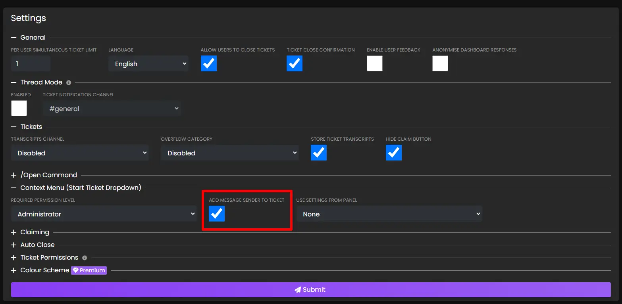Click the Ticket Permissions info icon
The image size is (622, 304).
click(85, 258)
